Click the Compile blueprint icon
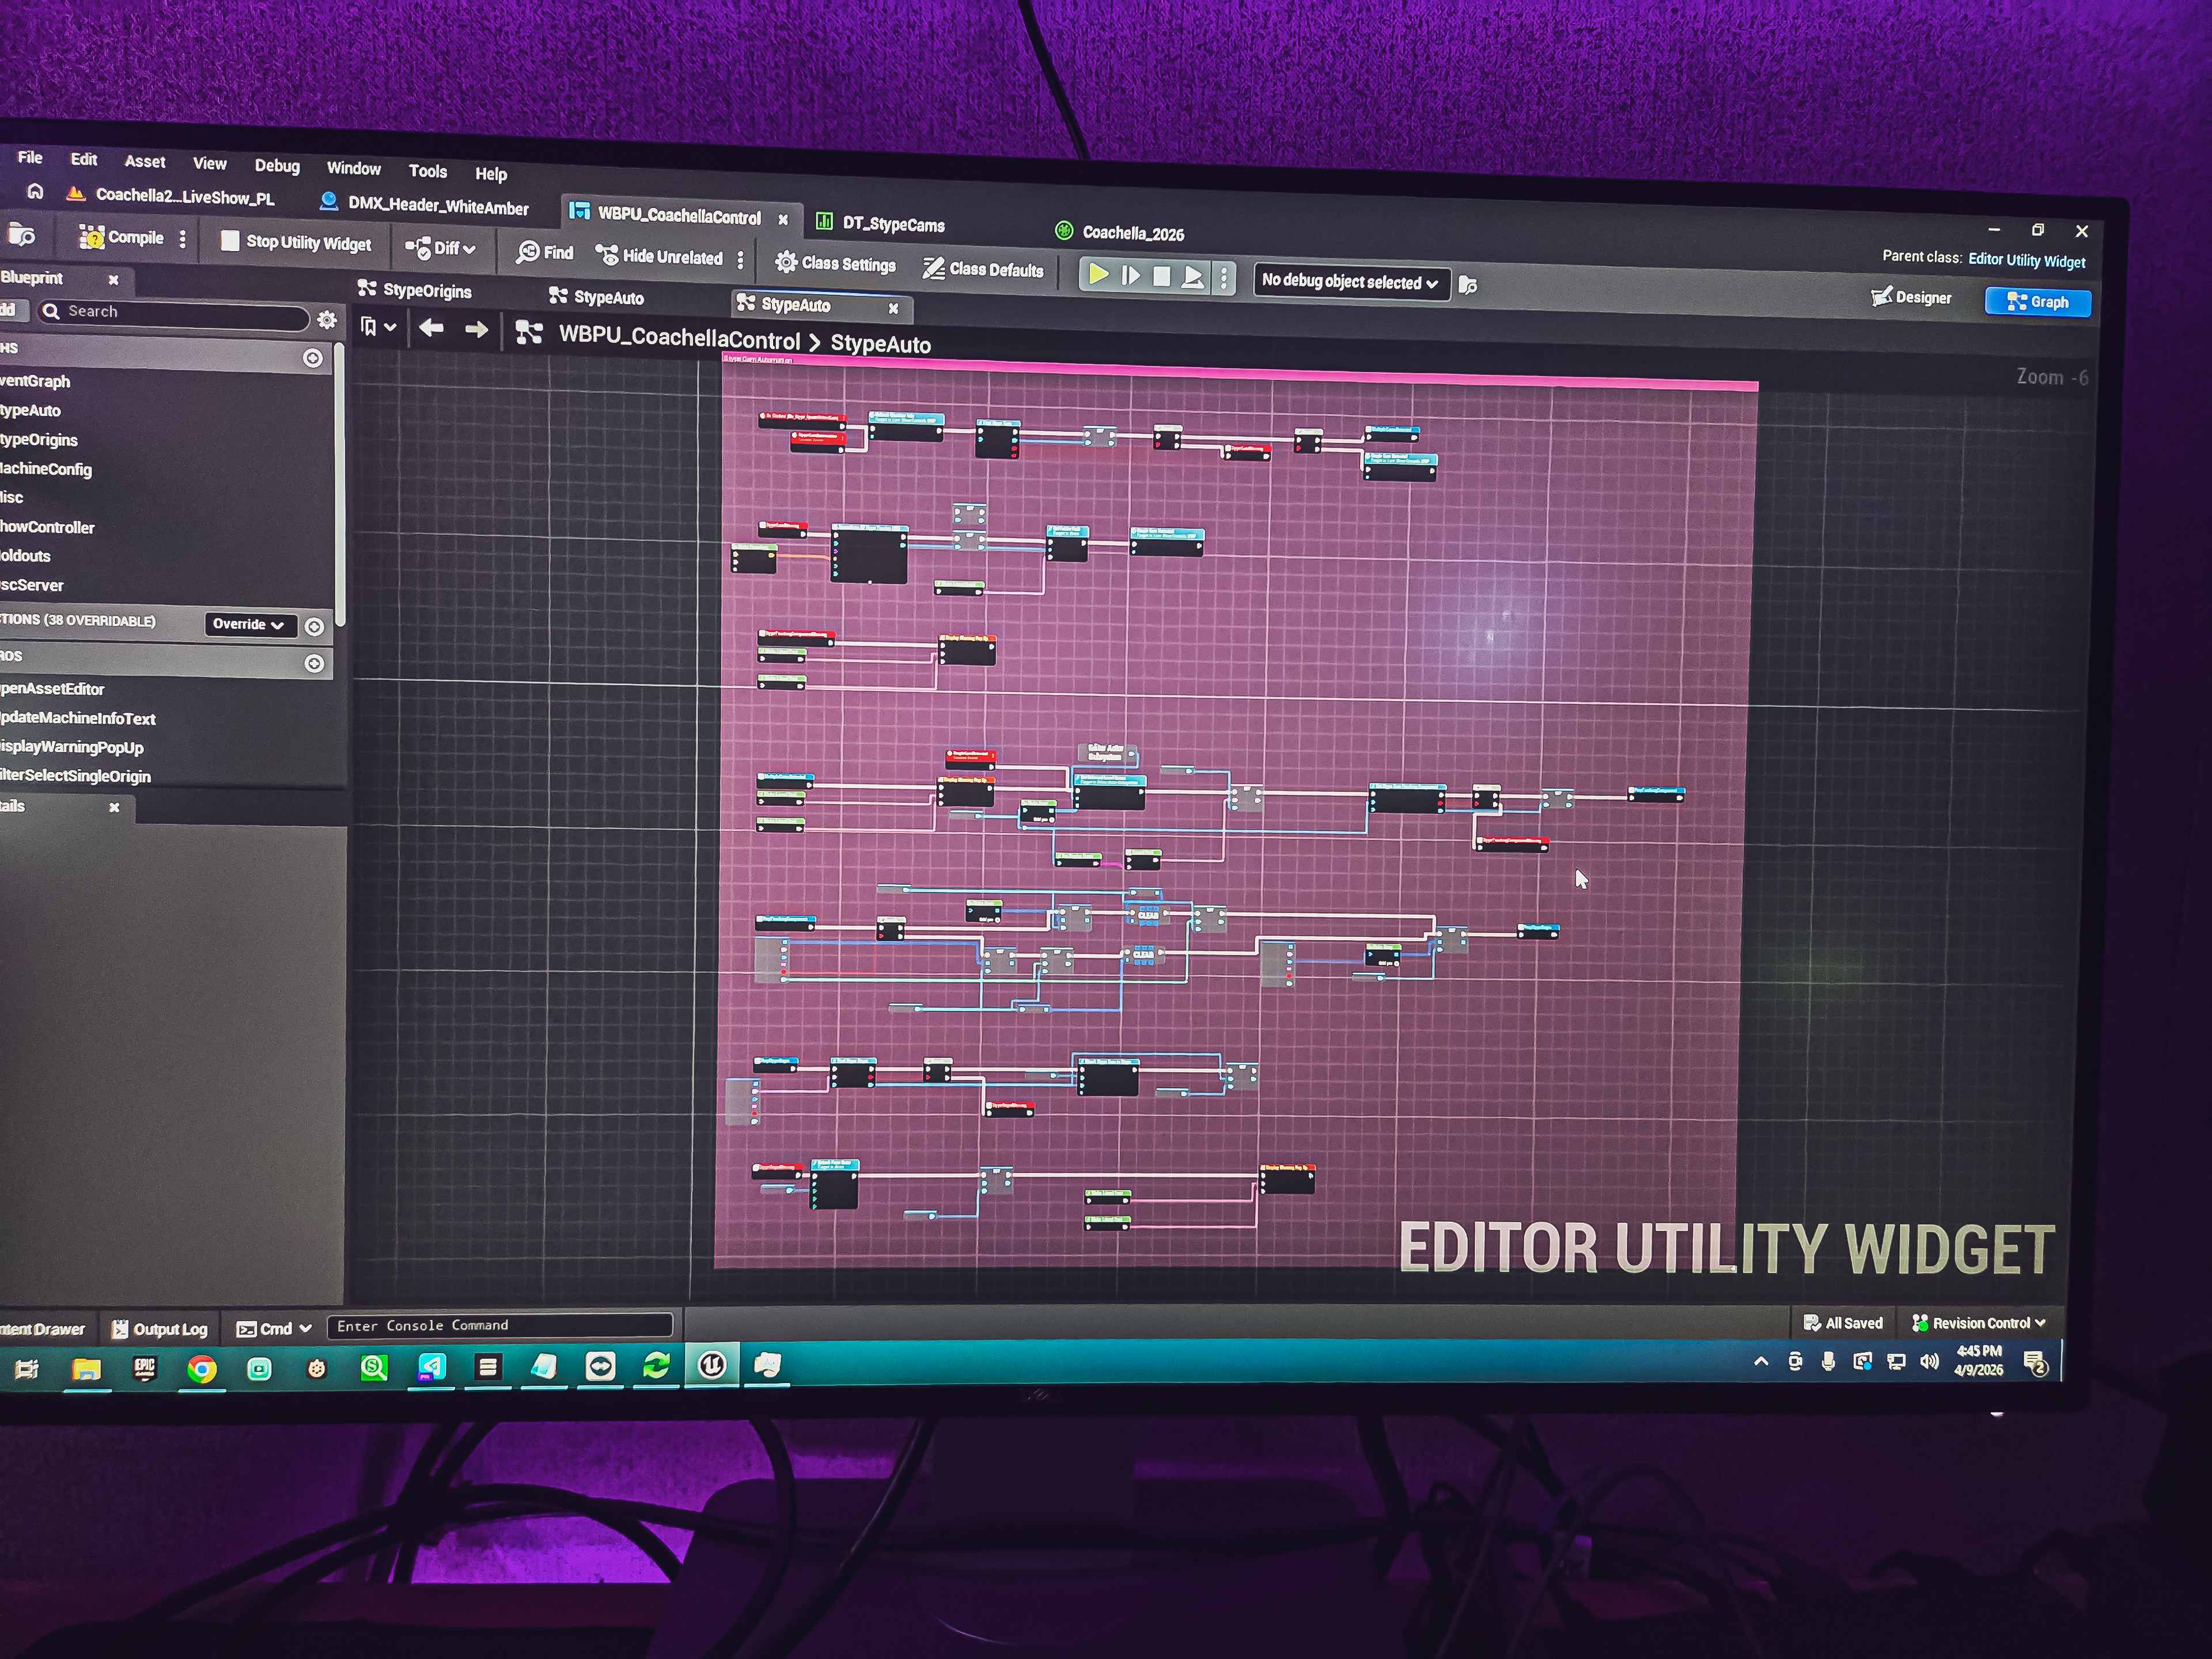2212x1659 pixels. [92, 237]
